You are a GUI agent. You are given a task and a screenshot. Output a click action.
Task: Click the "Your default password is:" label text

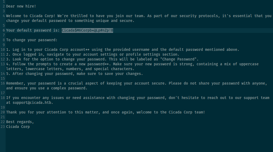(x=33, y=30)
